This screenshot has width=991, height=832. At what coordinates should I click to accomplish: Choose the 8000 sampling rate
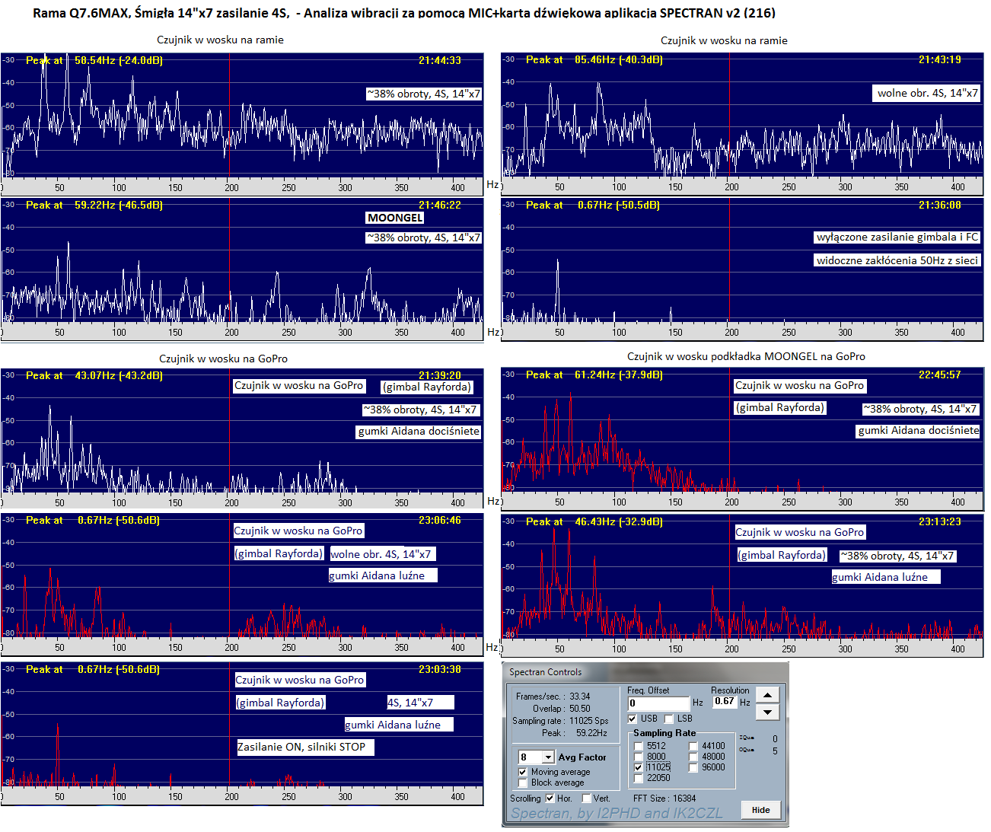(x=639, y=757)
